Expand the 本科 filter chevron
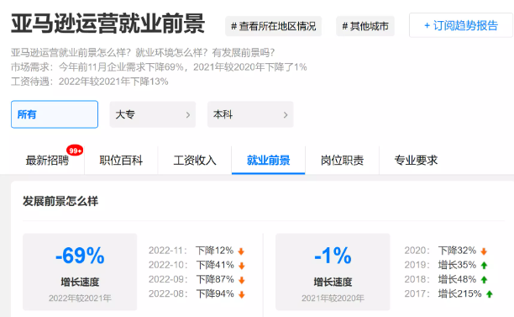The height and width of the screenshot is (317, 514). [x=286, y=115]
